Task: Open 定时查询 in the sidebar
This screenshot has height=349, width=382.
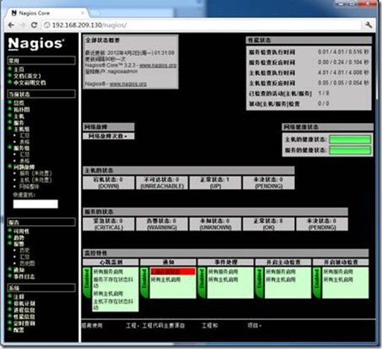Action: click(25, 323)
